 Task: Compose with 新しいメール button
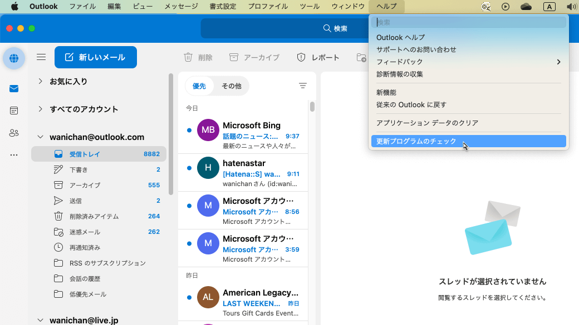coord(96,57)
